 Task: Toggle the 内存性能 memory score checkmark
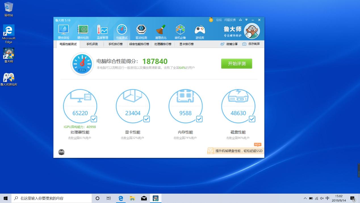click(x=199, y=119)
